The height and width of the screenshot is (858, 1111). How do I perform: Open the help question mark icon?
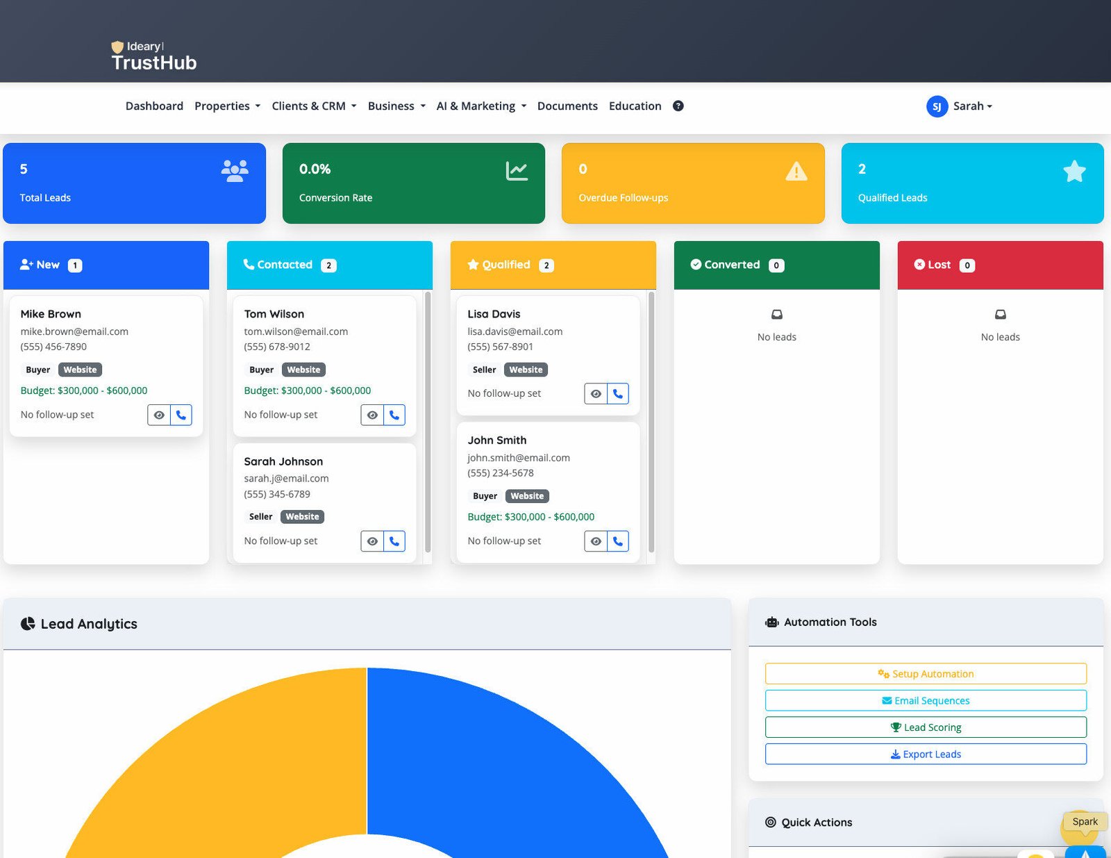coord(678,106)
